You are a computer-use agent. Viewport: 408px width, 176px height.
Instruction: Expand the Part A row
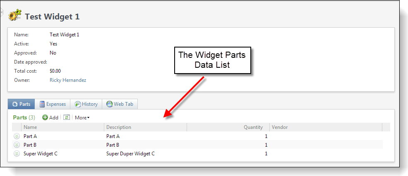click(17, 136)
